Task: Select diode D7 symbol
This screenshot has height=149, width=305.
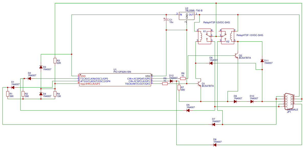Action: tap(213, 125)
